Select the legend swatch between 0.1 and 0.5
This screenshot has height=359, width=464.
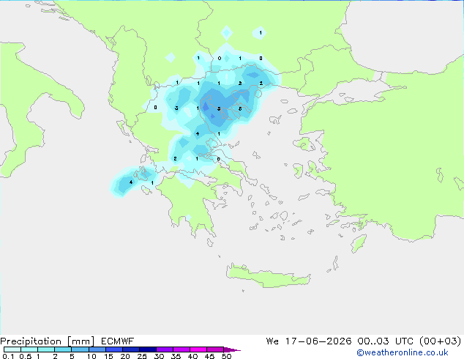tap(12, 349)
